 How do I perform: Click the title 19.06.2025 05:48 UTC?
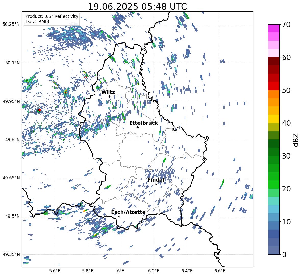click(x=137, y=7)
